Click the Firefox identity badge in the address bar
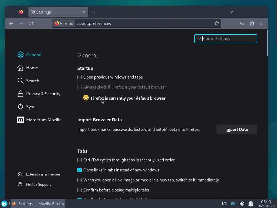Screen dimensions: 277x208 (64, 23)
